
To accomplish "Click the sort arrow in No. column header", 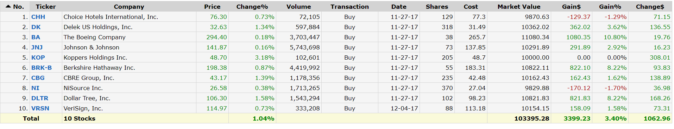I will tap(8, 6).
